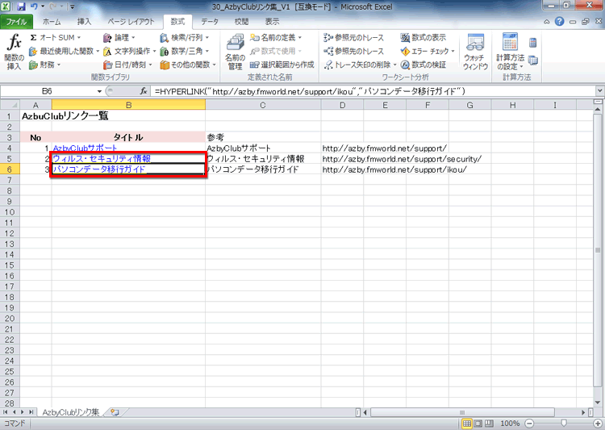Open the Customize Quick Access Toolbar dropdown
Image resolution: width=605 pixels, height=430 pixels.
(72, 7)
